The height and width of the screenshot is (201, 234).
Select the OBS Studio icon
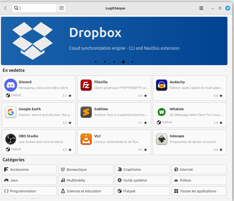[11, 139]
